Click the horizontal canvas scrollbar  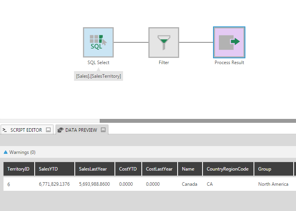[x=198, y=121]
